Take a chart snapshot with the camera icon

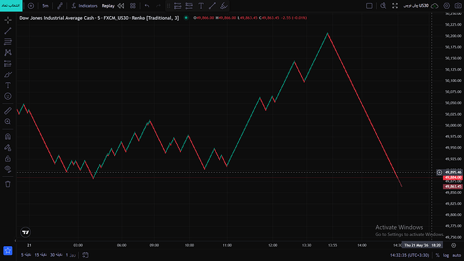pos(458,6)
